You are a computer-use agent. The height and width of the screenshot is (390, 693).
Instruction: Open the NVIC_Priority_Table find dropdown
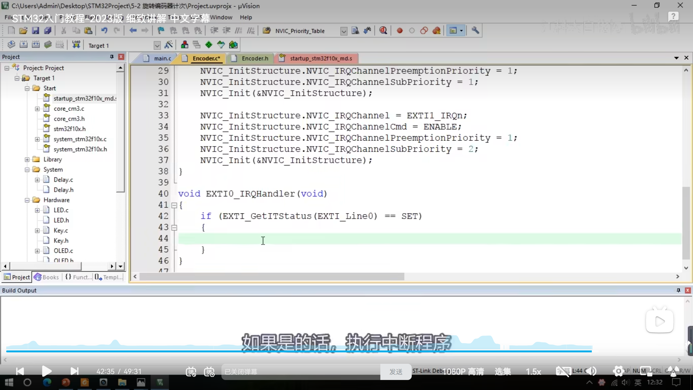(x=344, y=31)
